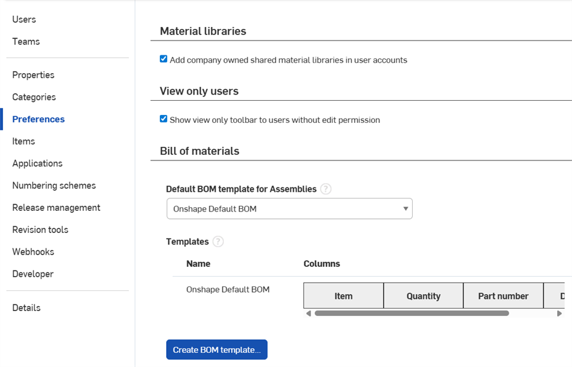
Task: Select Webhooks from sidebar
Action: coord(33,252)
